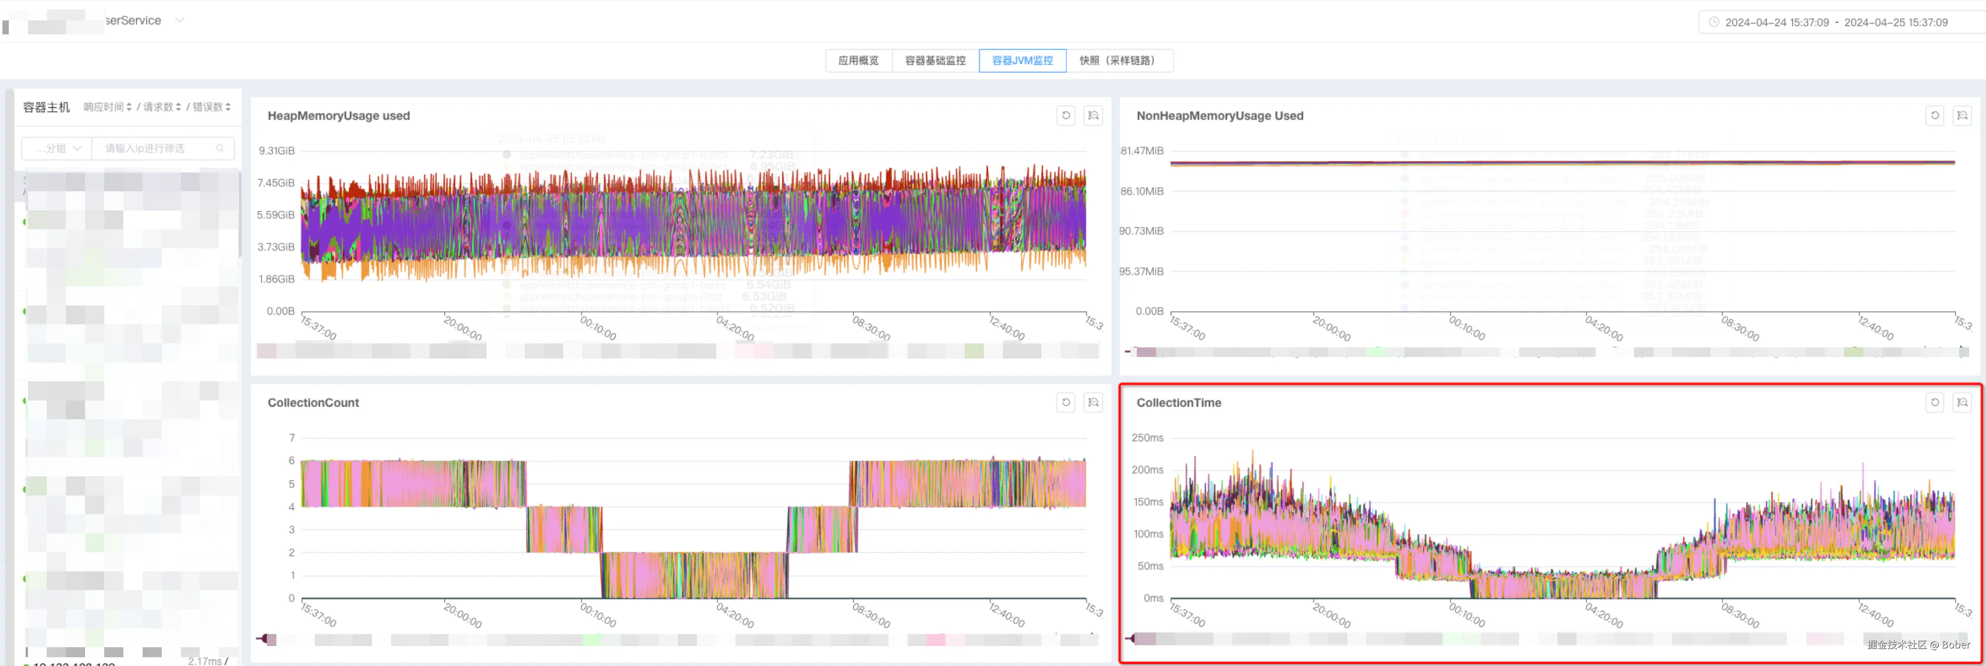This screenshot has height=666, width=1986.
Task: Open 快照（采样链路）tab
Action: [1118, 60]
